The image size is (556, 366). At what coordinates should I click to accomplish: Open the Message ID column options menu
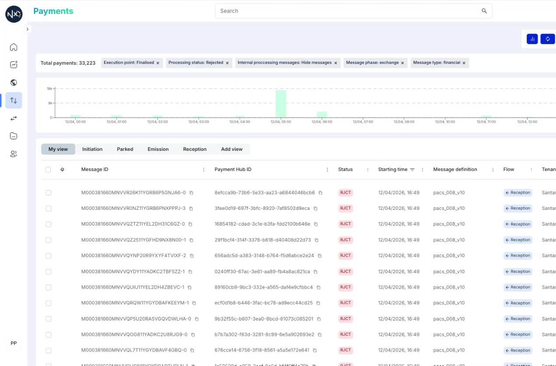[x=204, y=170]
